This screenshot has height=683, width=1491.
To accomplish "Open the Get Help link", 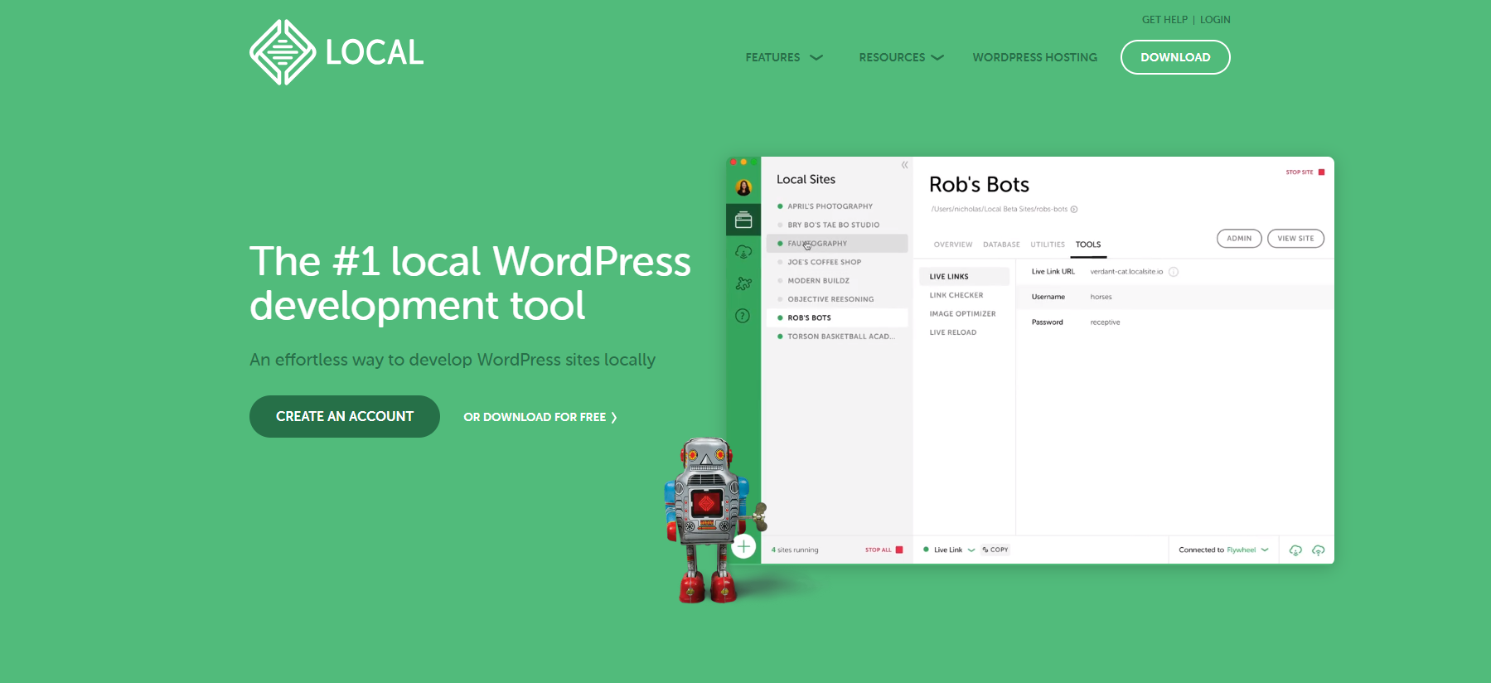I will pos(1164,20).
